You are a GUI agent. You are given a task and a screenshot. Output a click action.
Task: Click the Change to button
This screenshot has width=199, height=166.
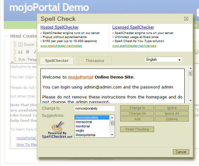[137, 108]
